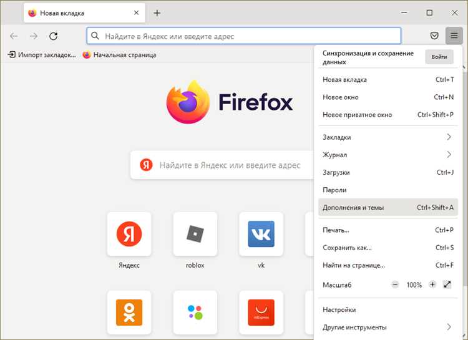This screenshot has width=468, height=340.
Task: Open Пароли from the menu
Action: point(388,190)
